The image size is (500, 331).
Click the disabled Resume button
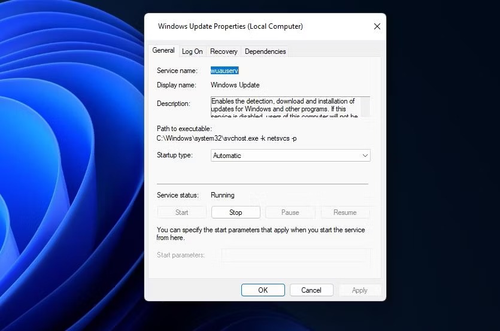click(345, 212)
